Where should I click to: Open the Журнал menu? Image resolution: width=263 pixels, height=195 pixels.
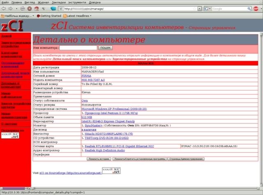pyautogui.click(x=43, y=2)
